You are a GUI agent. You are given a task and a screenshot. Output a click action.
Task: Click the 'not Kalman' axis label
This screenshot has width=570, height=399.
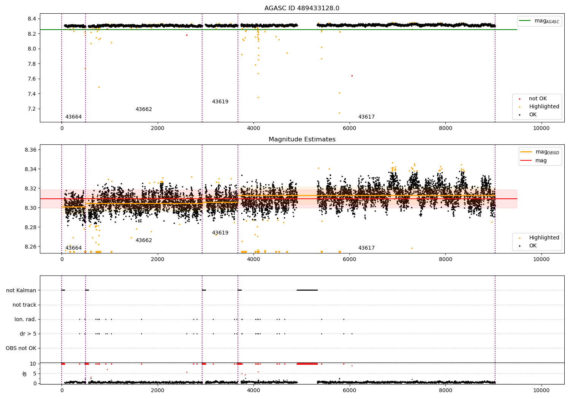21,290
